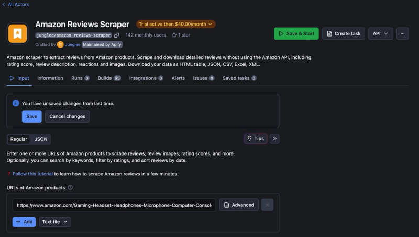Expand the Trial active pricing dropdown
Screen dimensions: 419x237
click(x=175, y=24)
